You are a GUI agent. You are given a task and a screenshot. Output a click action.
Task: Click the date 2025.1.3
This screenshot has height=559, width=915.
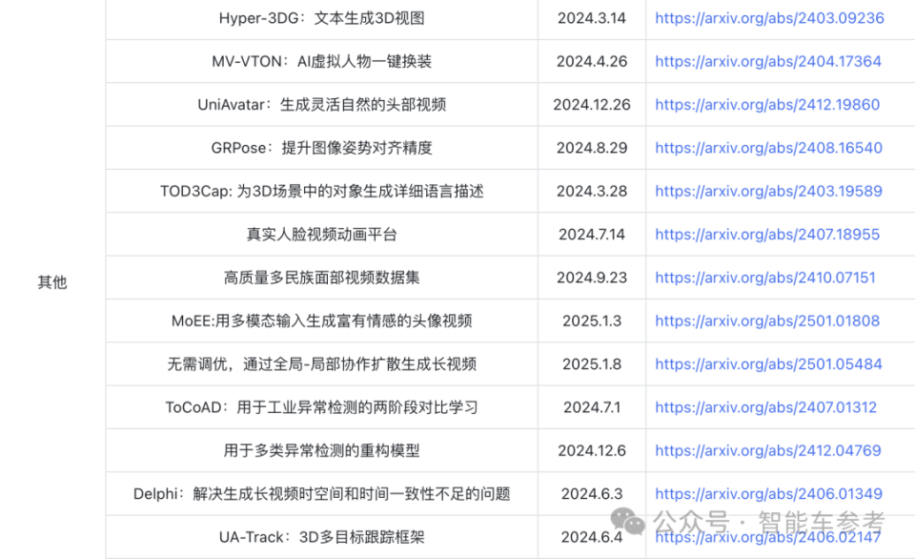[592, 321]
